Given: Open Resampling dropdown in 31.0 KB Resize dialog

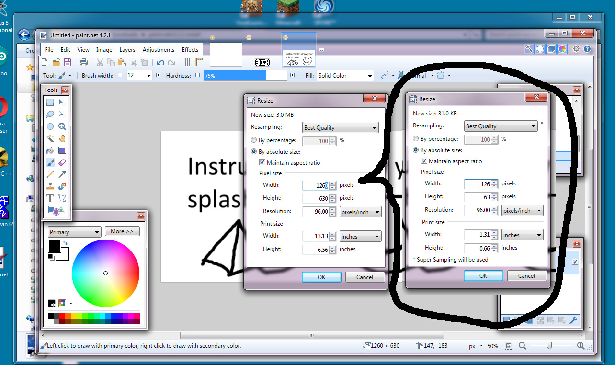Looking at the screenshot, I should tap(501, 126).
